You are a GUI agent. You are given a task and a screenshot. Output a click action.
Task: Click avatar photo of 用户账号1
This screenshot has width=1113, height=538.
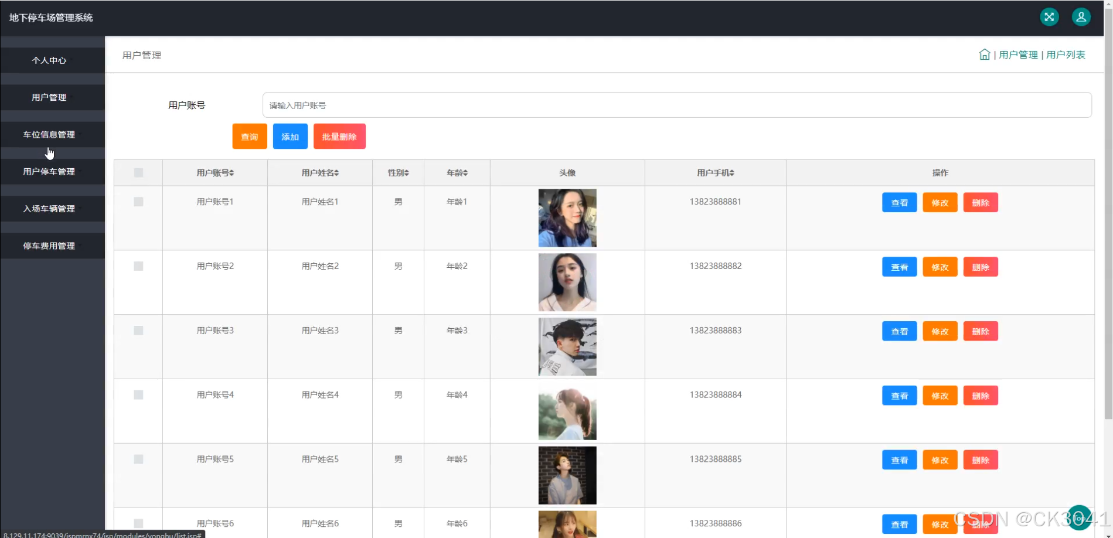pyautogui.click(x=567, y=218)
